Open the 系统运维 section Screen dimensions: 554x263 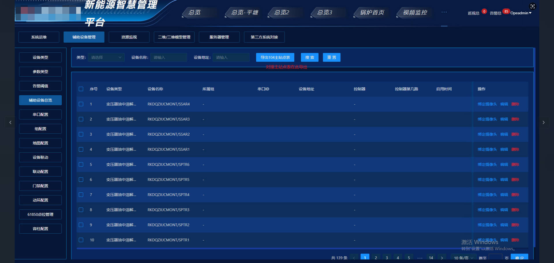(39, 37)
